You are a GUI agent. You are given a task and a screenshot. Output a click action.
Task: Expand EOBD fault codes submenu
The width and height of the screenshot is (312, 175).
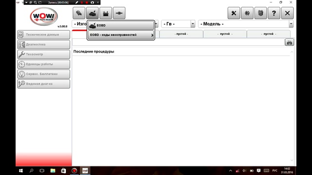coord(121,35)
